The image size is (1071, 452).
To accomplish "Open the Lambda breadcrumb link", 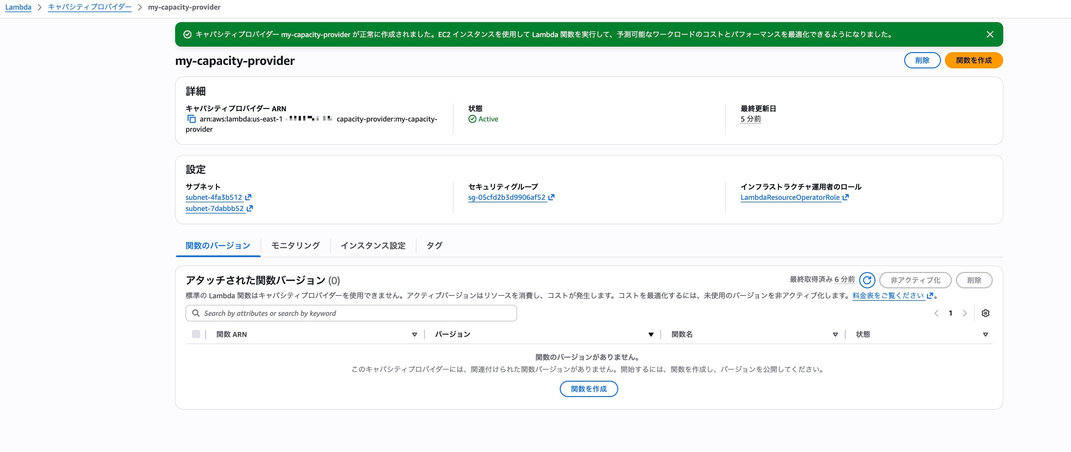I will 18,7.
